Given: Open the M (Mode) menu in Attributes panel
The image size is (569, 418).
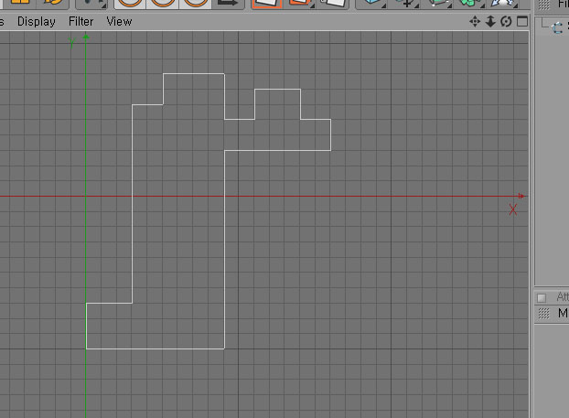Looking at the screenshot, I should 563,313.
